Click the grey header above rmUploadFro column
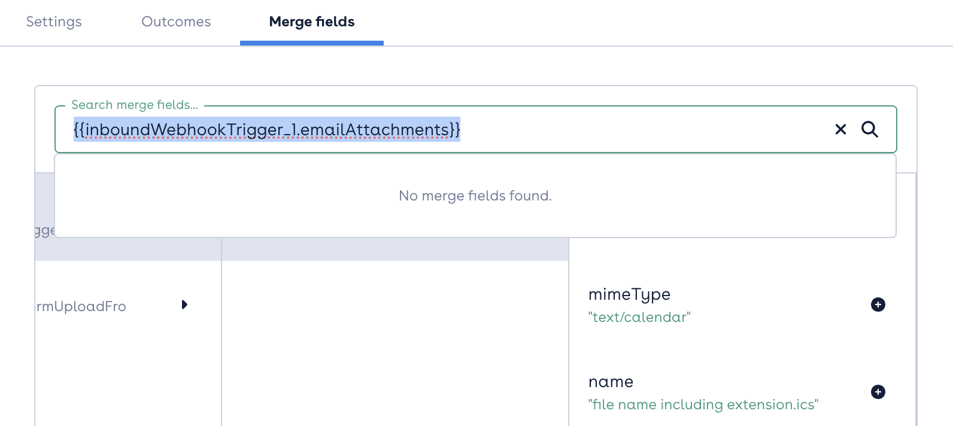This screenshot has height=426, width=953. 128,249
